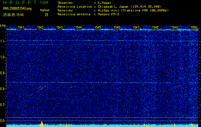201x127 pixels.
Task: Click the meteor count value 28
Action: [46, 15]
